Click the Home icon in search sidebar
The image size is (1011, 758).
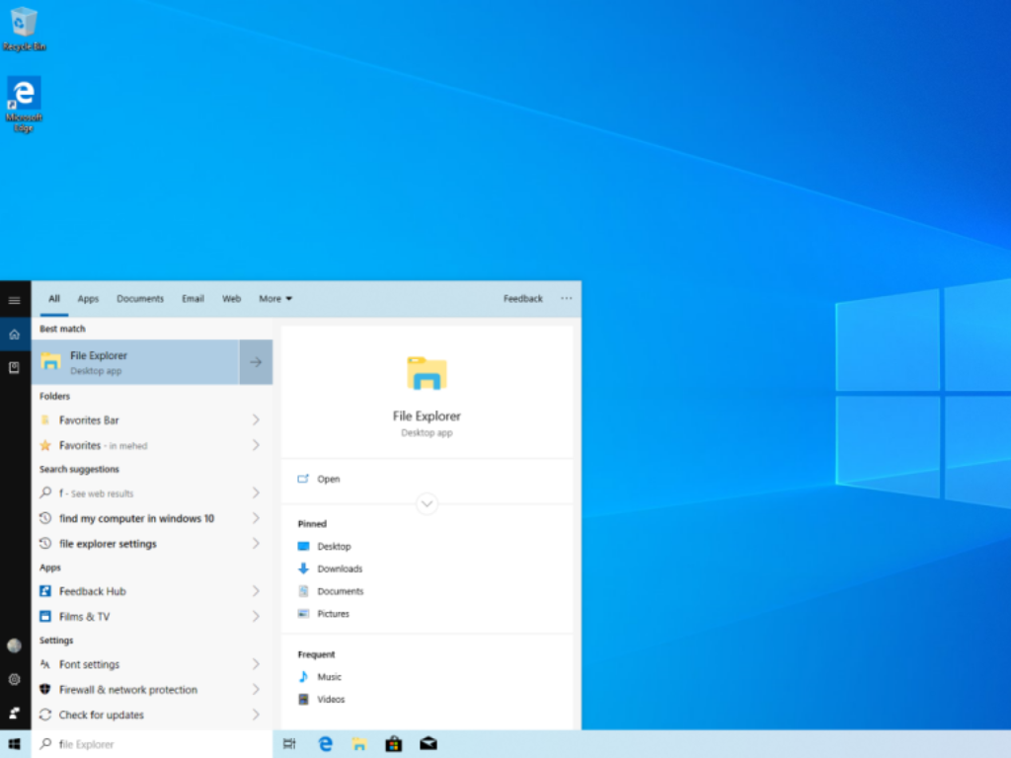[x=15, y=335]
